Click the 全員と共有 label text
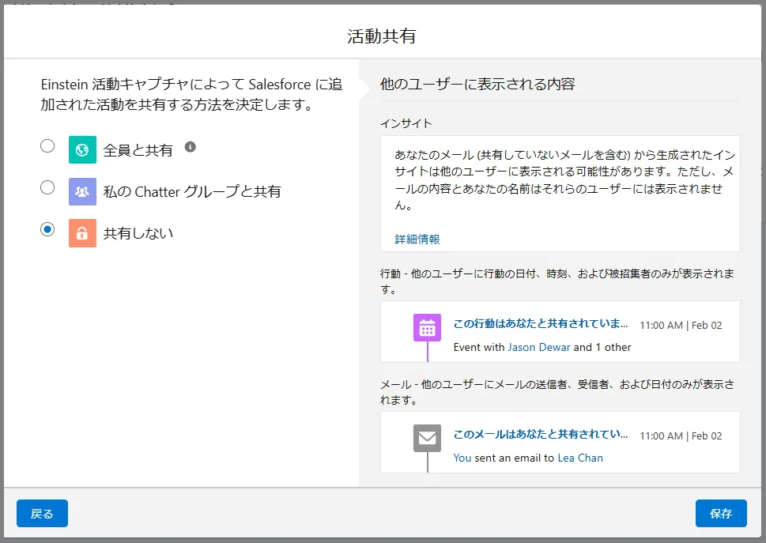This screenshot has height=543, width=766. point(138,150)
